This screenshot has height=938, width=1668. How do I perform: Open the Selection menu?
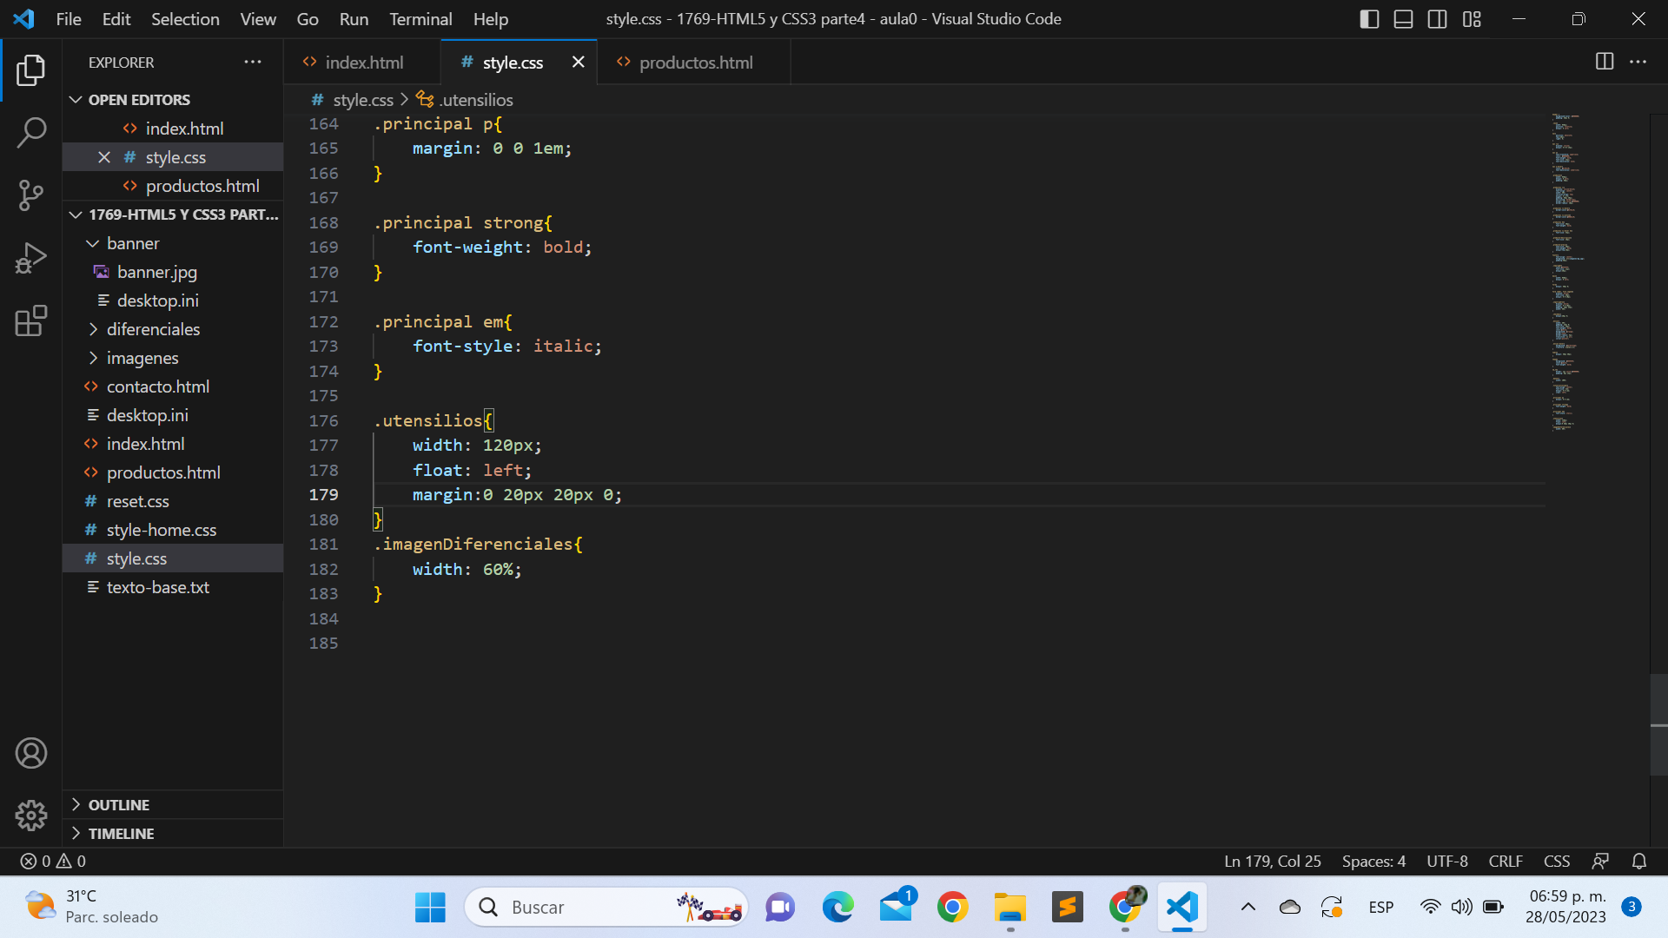[x=185, y=19]
